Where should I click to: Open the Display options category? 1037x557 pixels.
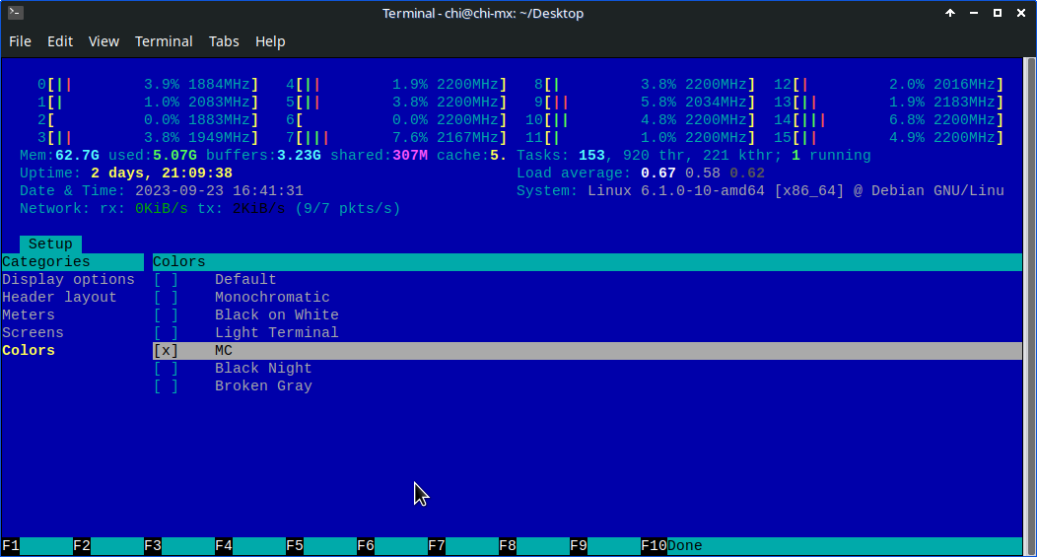[x=68, y=279]
